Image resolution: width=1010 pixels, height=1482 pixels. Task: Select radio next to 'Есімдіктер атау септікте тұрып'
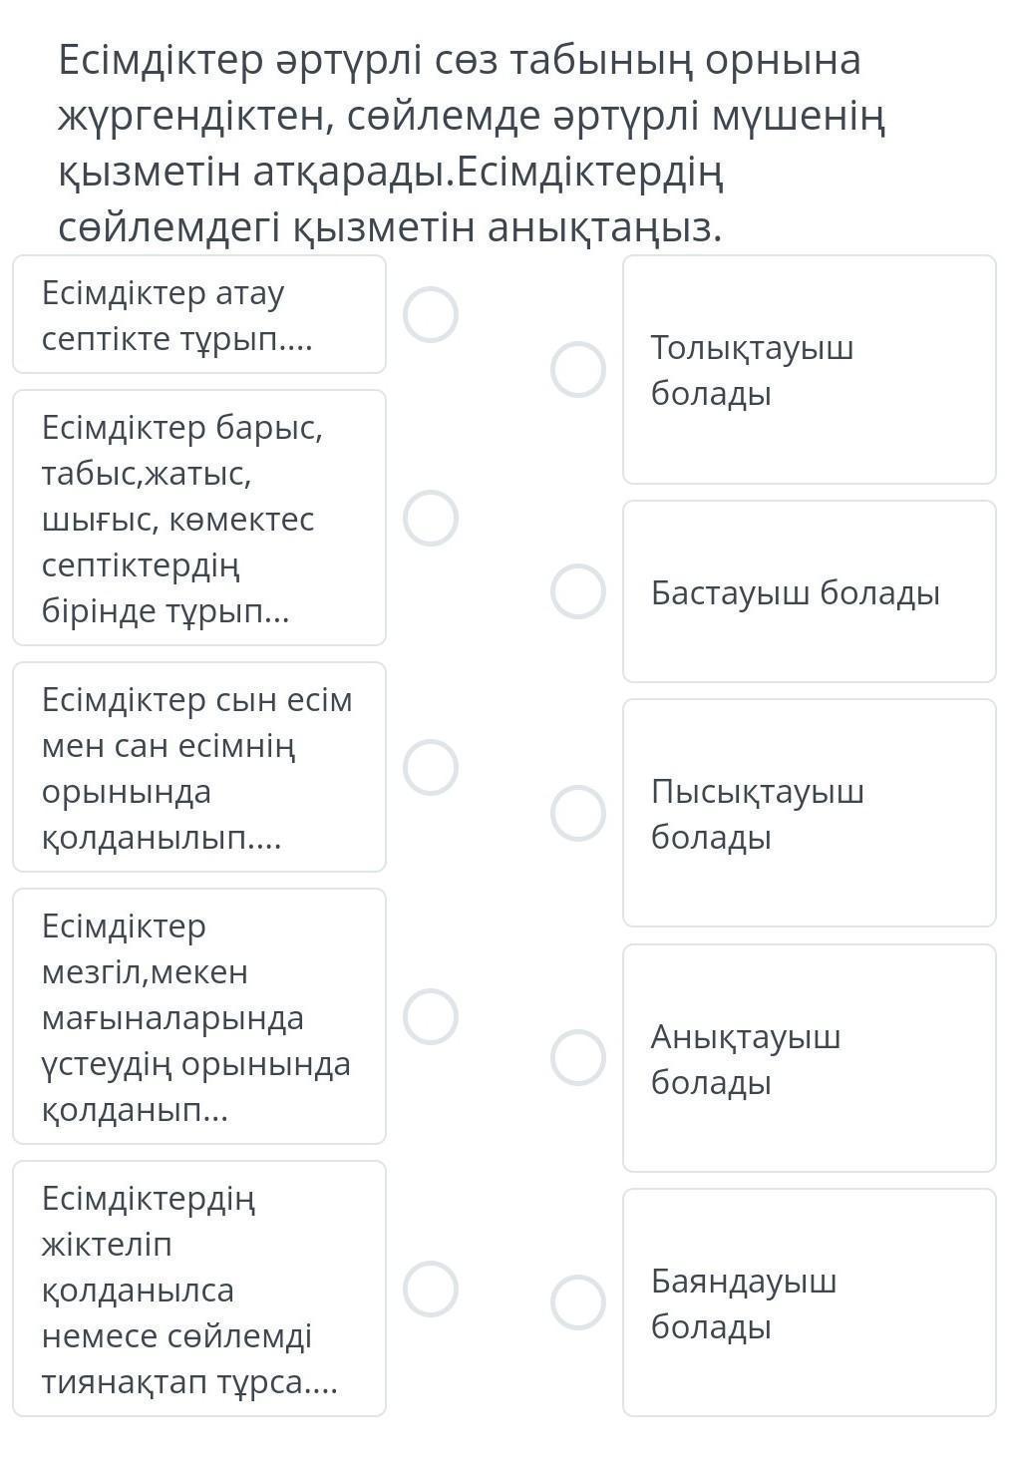431,315
